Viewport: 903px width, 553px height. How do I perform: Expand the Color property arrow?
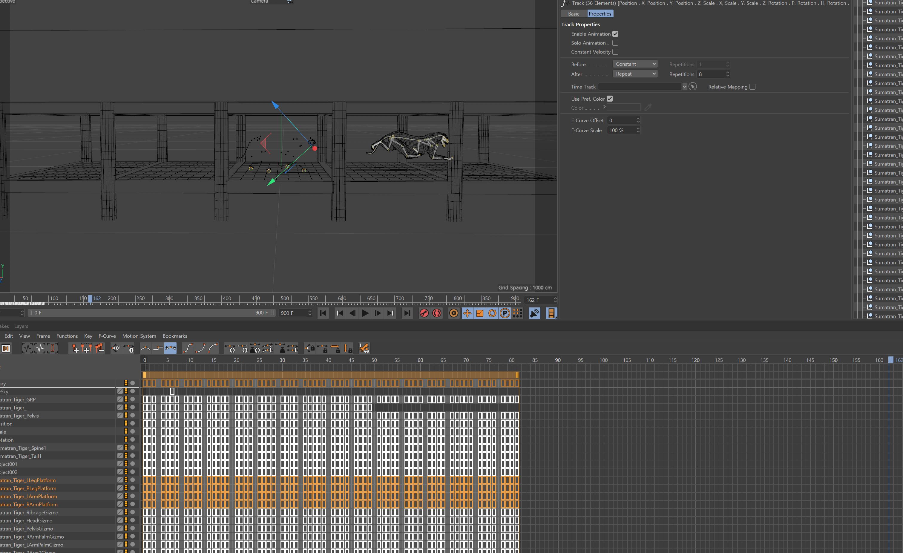604,107
